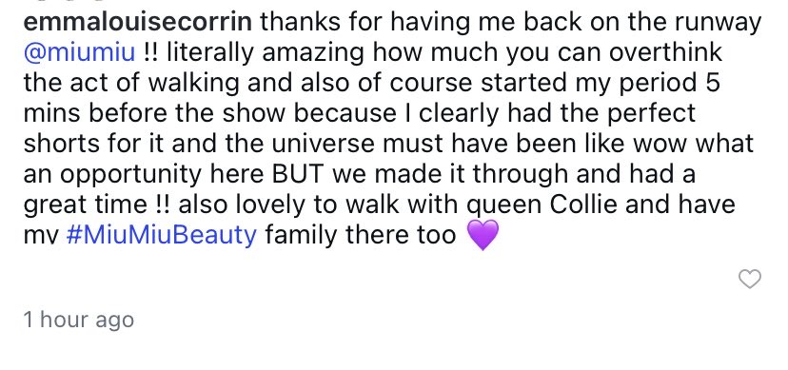Open the #MiuMiuBeauty hashtag
788x370 pixels.
point(162,236)
